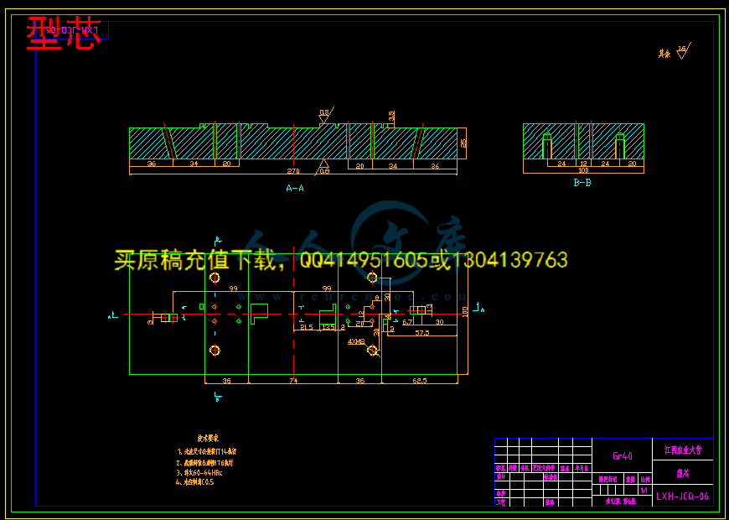729x520 pixels.
Task: Click the surface roughness symbol at top right
Action: [x=681, y=52]
